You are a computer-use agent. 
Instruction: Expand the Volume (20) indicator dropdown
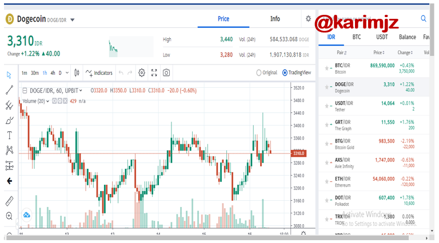[x=47, y=101]
